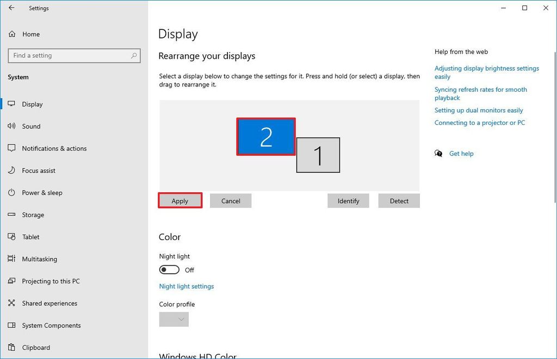Click the Power & sleep icon

tap(12, 193)
